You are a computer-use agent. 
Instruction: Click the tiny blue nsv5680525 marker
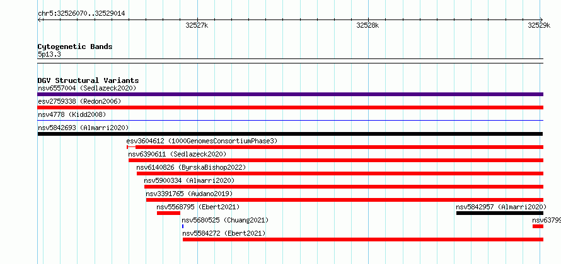183,226
